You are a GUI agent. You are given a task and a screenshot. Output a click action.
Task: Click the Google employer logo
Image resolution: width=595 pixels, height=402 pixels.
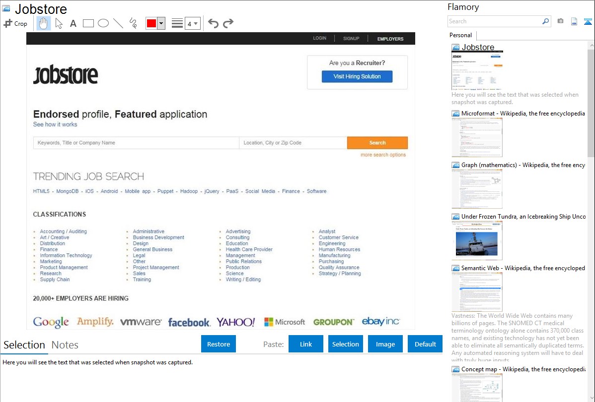point(51,322)
